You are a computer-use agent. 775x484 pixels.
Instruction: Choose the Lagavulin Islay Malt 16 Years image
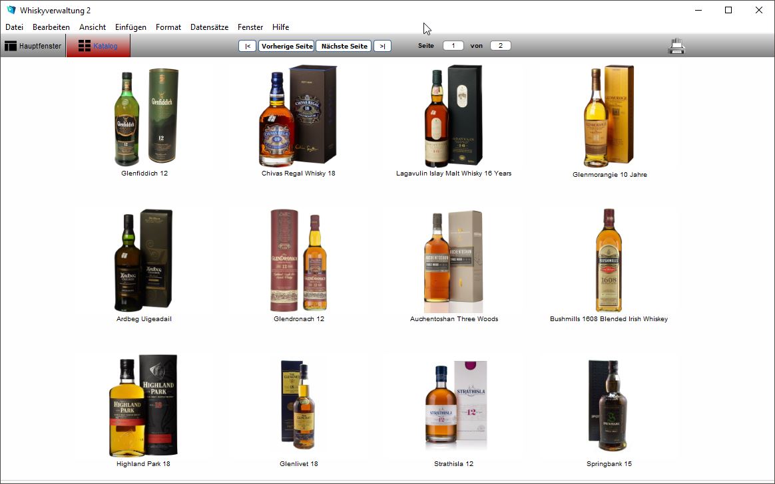[x=453, y=116]
